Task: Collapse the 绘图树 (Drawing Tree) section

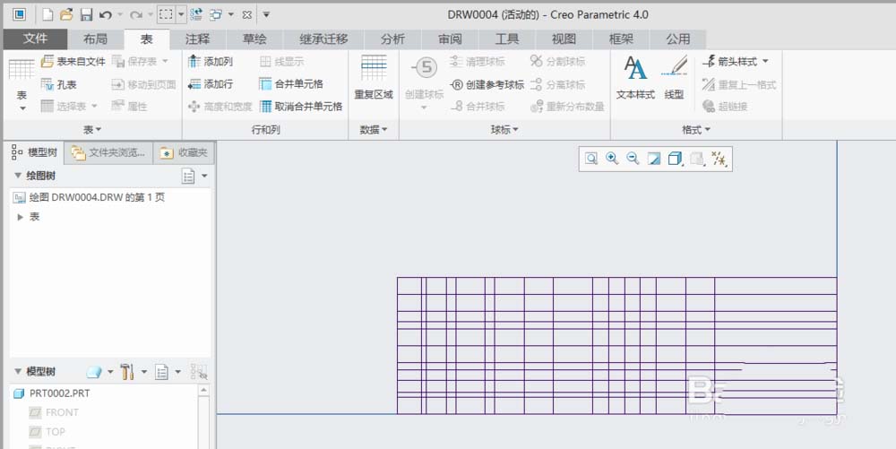Action: tap(18, 176)
